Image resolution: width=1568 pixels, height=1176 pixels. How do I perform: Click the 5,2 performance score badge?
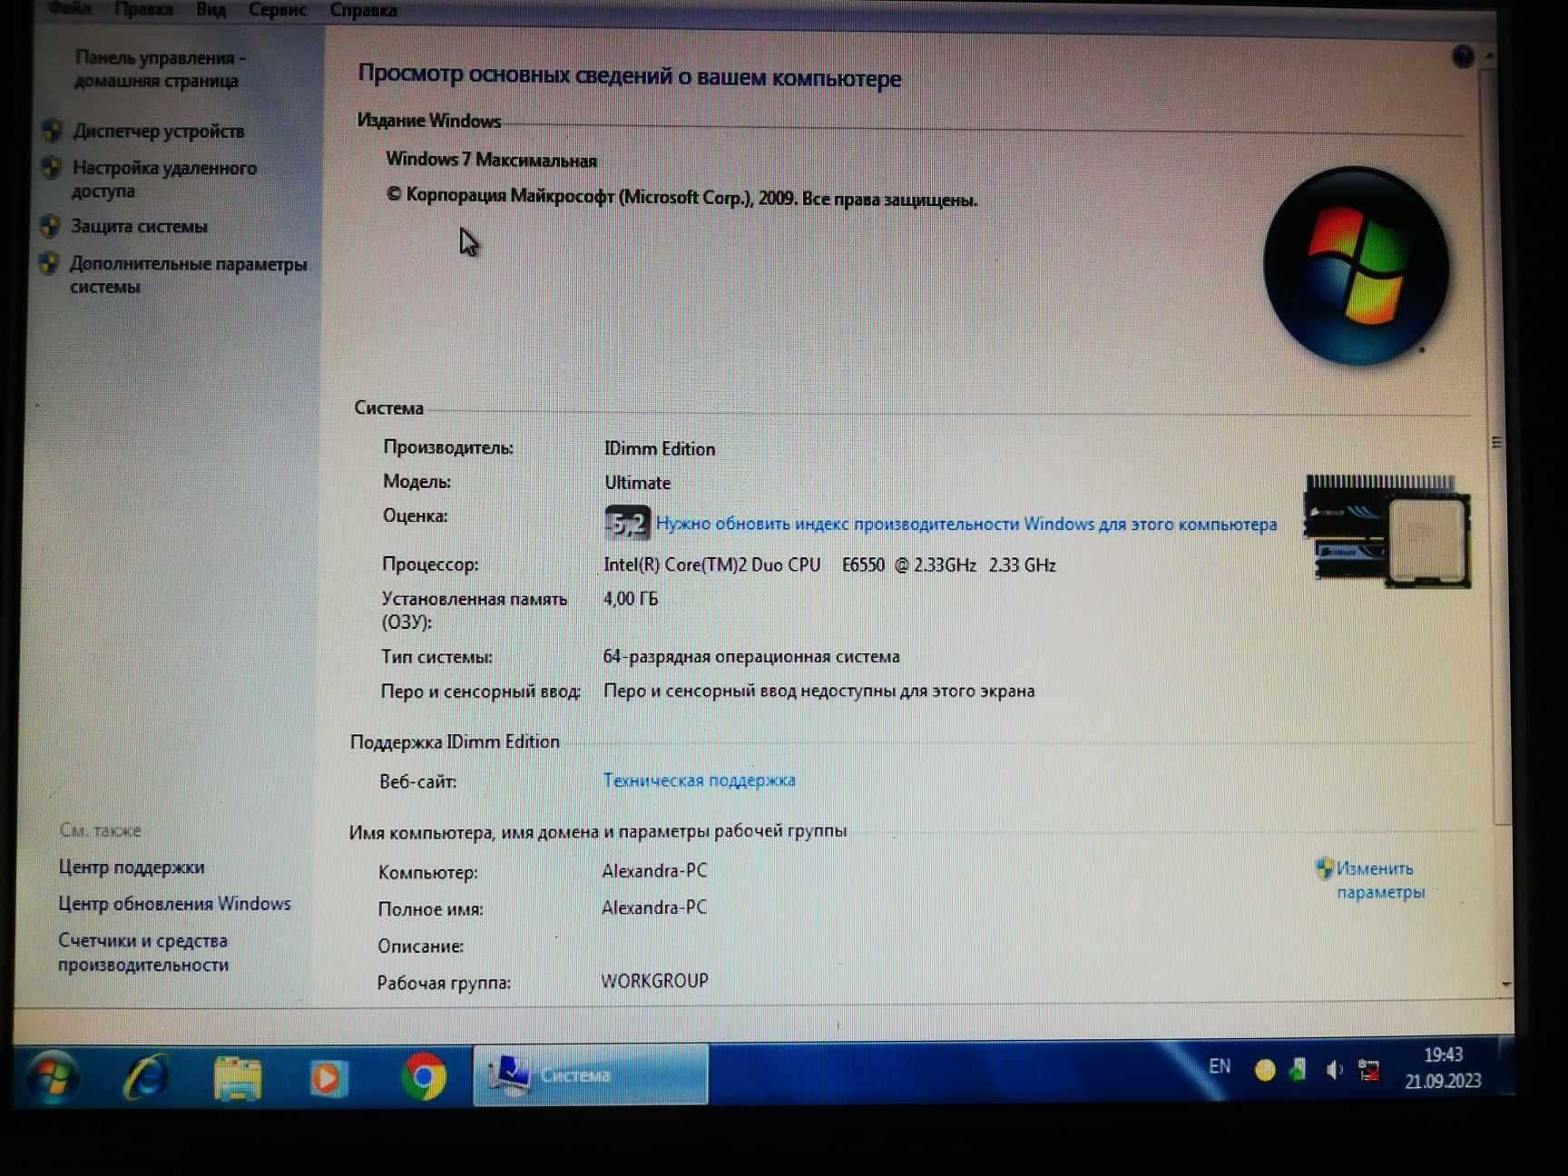tap(627, 523)
